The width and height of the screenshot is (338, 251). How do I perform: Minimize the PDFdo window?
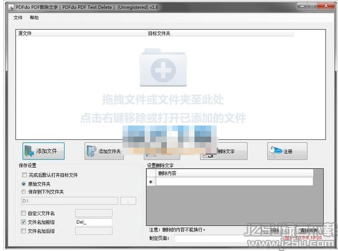tap(302, 6)
